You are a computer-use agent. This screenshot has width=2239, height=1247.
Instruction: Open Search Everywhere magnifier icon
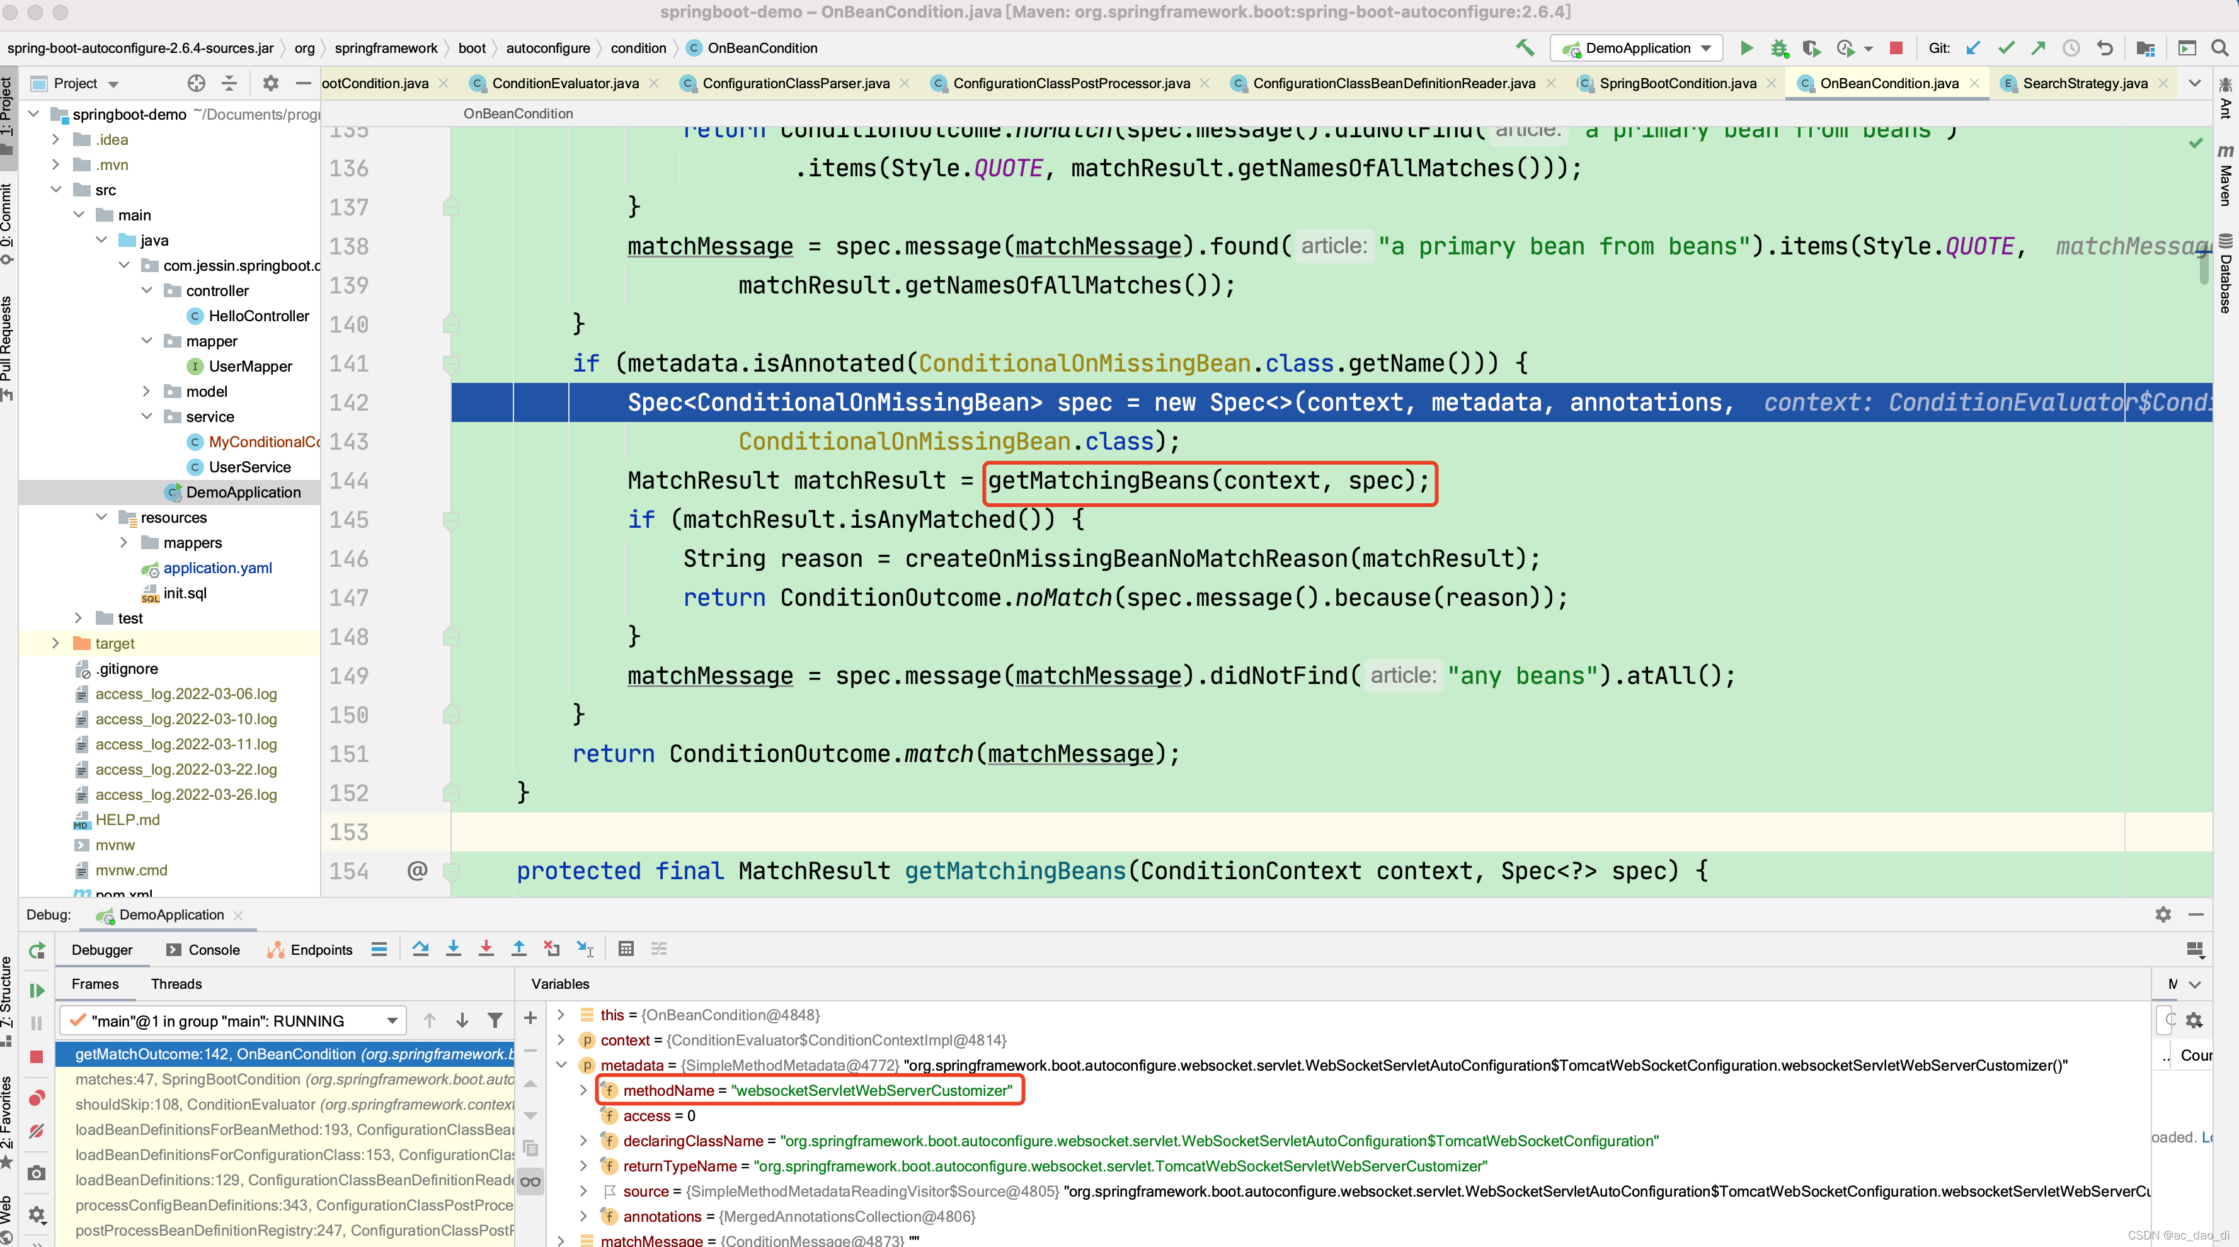pos(2219,48)
